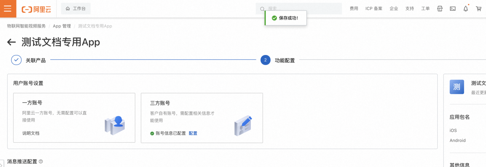
Task: Click the Alibaba Cloud logo
Action: (36, 9)
